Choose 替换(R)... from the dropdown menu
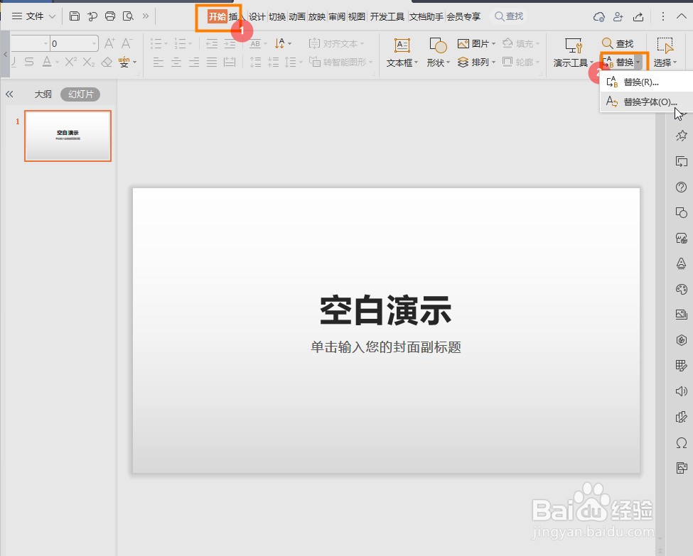Image resolution: width=693 pixels, height=556 pixels. (x=645, y=82)
